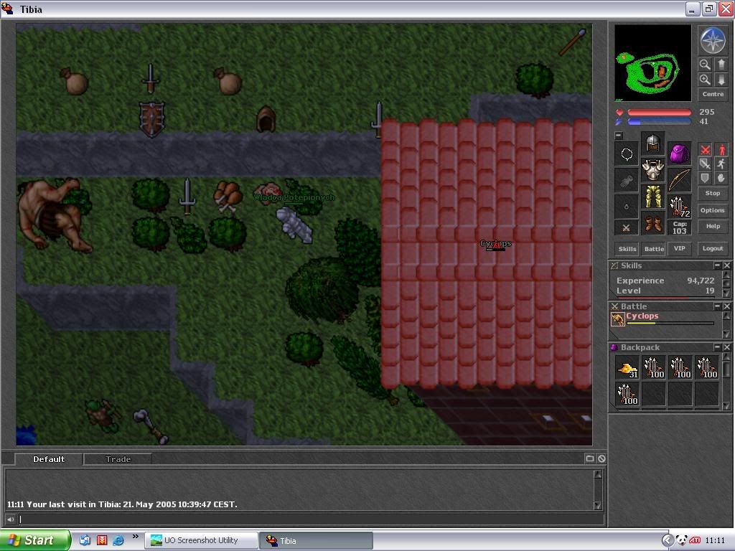Image resolution: width=735 pixels, height=551 pixels.
Task: Toggle the chat volume speaker icon
Action: 10,519
